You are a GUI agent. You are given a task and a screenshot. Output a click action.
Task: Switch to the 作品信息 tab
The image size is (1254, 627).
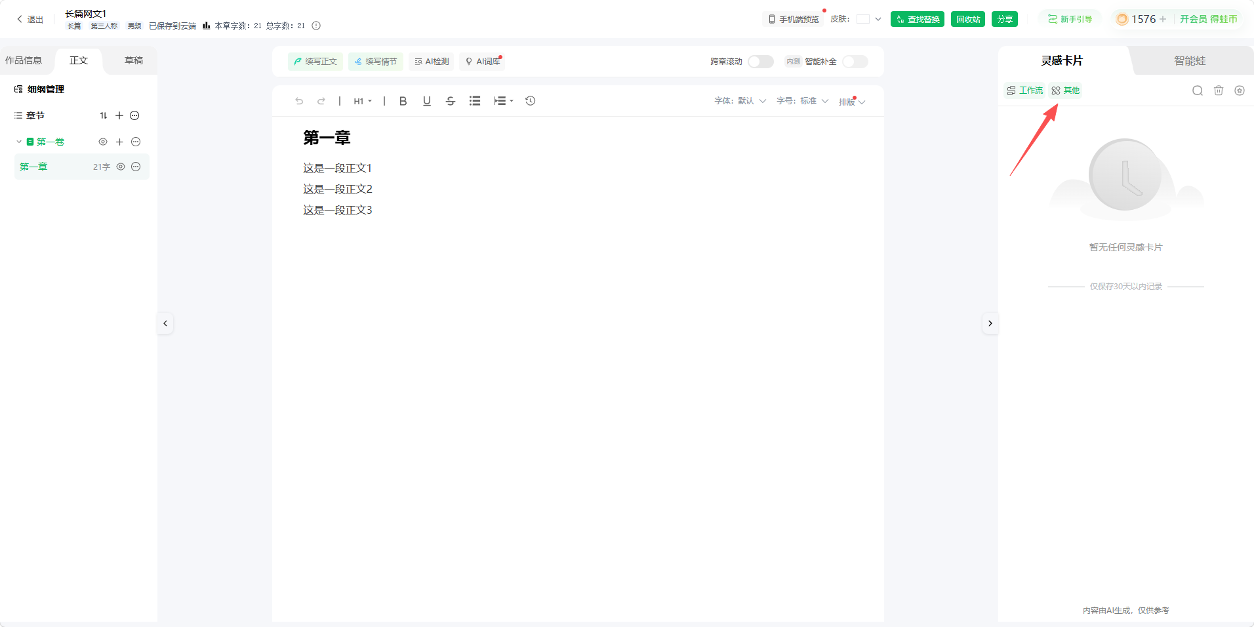24,60
